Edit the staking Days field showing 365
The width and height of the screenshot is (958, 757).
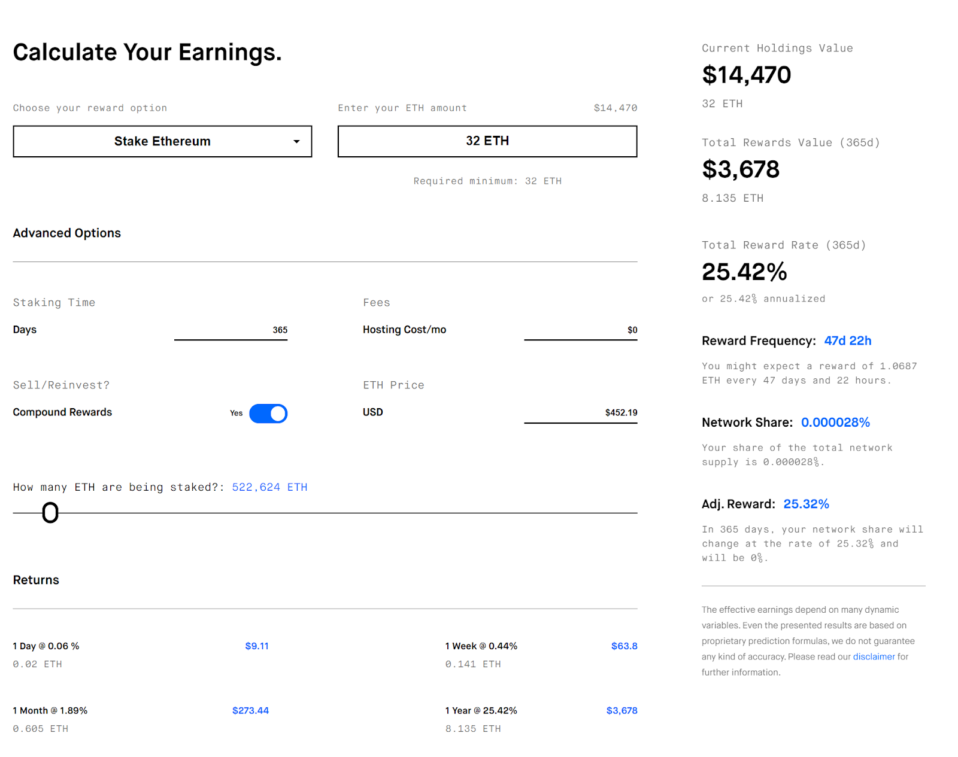point(231,330)
